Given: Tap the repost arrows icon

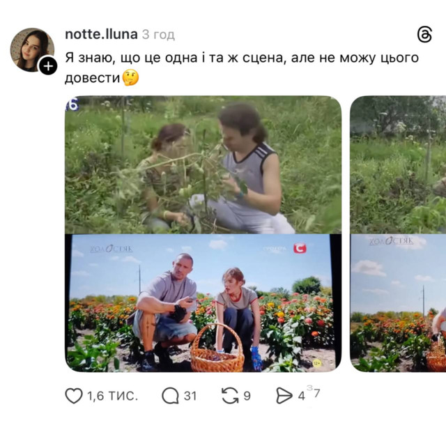Looking at the screenshot, I should click(x=229, y=396).
